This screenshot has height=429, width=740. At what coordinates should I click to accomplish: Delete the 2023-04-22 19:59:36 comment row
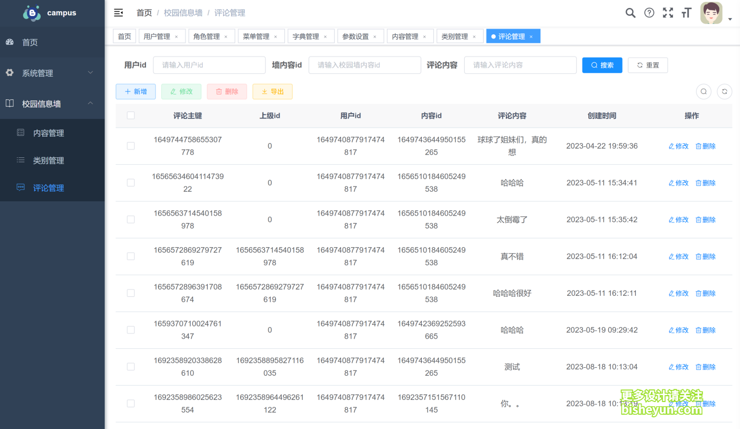click(706, 146)
